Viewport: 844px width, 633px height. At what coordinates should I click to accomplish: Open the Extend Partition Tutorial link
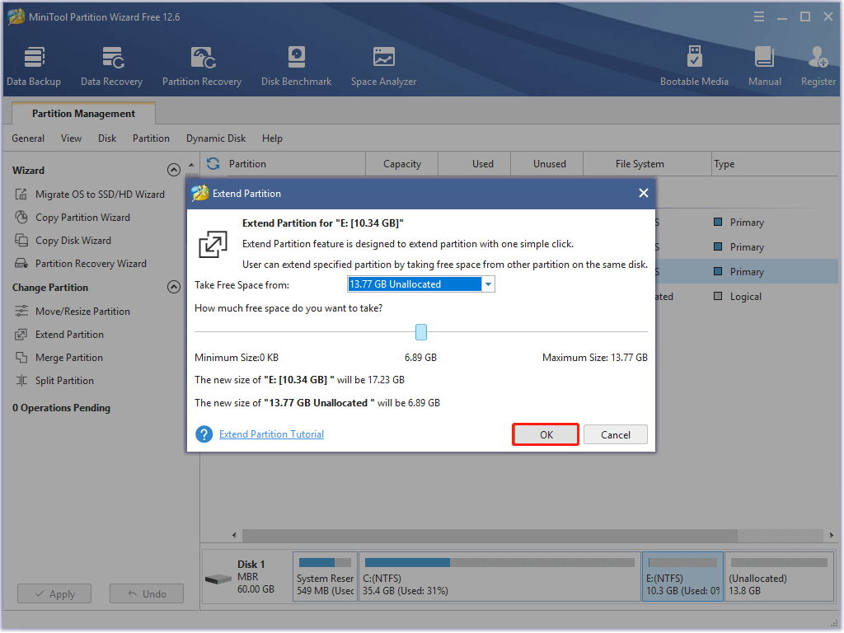tap(271, 434)
